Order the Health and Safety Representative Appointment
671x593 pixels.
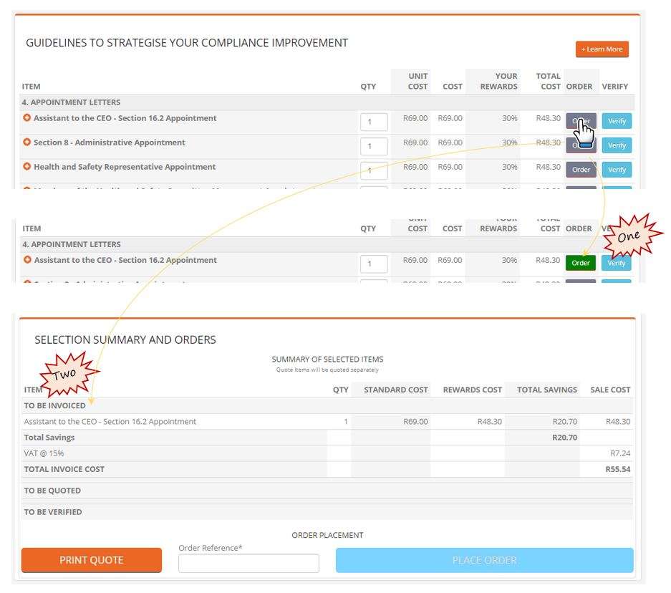point(580,170)
